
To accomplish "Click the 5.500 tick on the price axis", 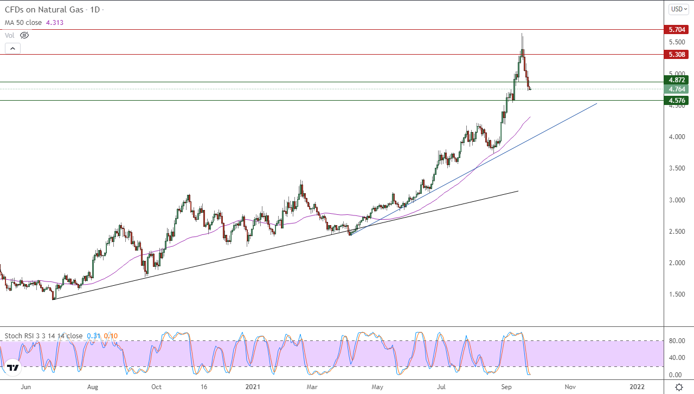I will click(677, 42).
